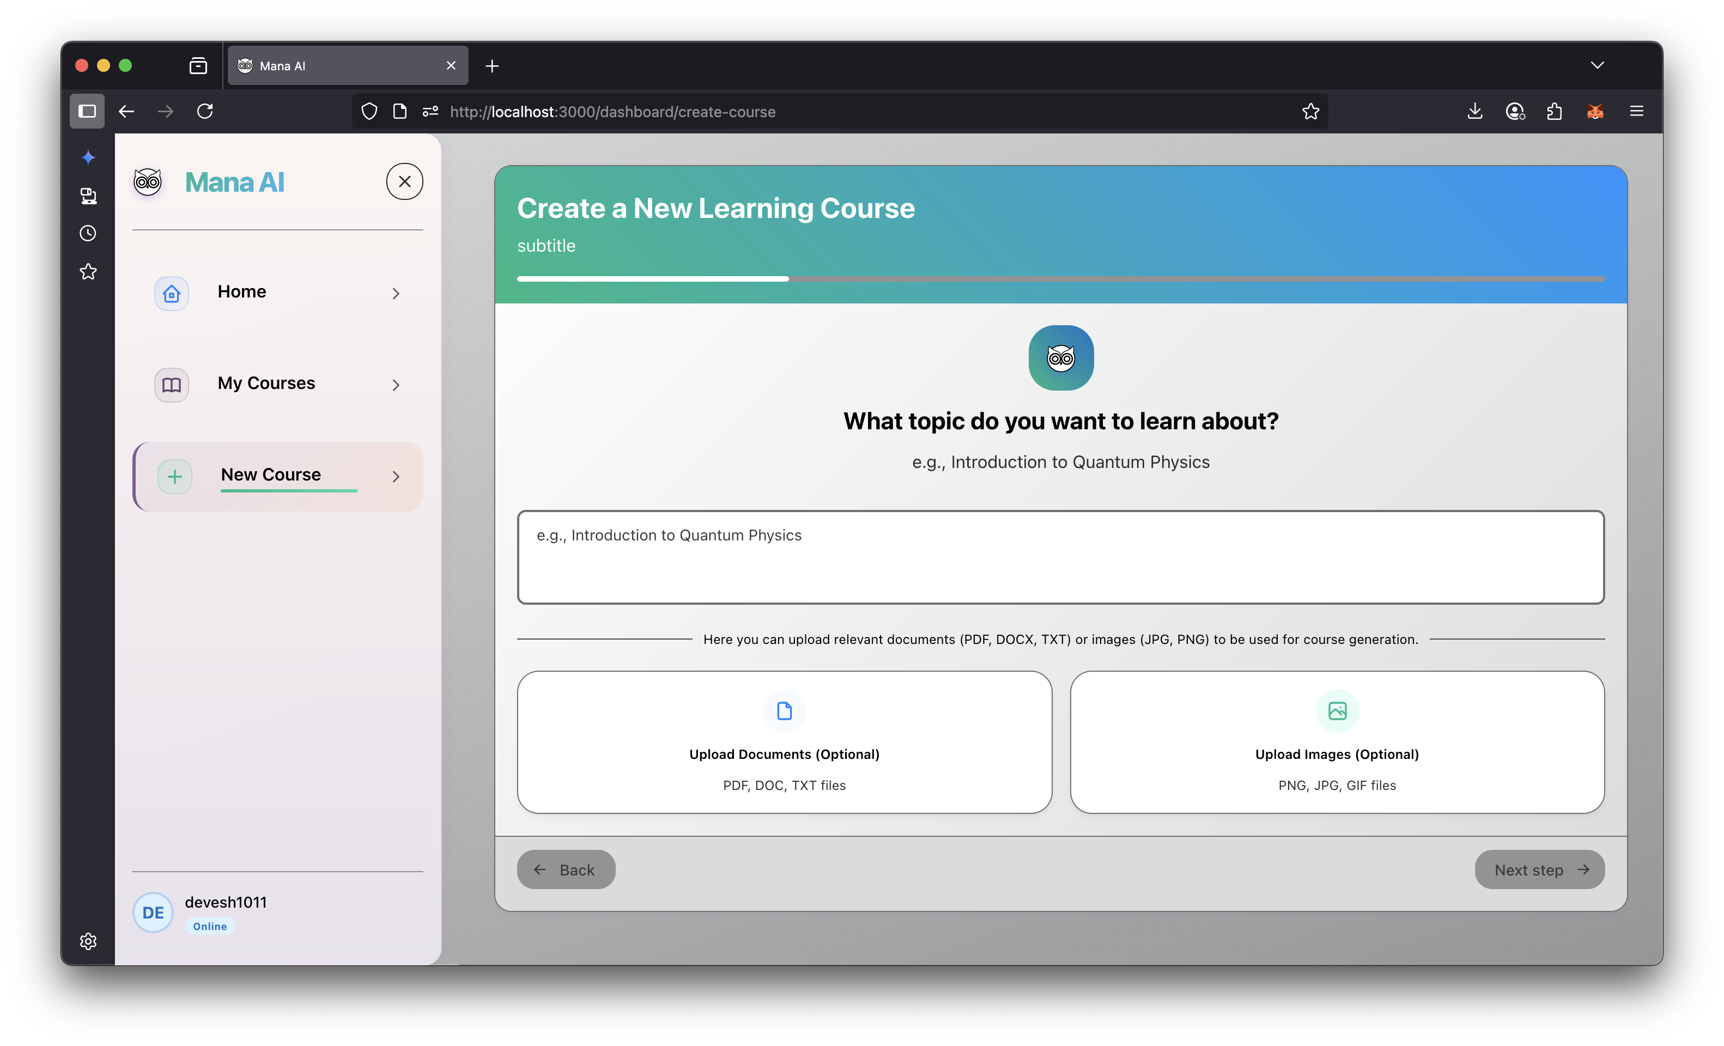Click the My Courses book icon
Viewport: 1724px width, 1046px height.
[172, 385]
